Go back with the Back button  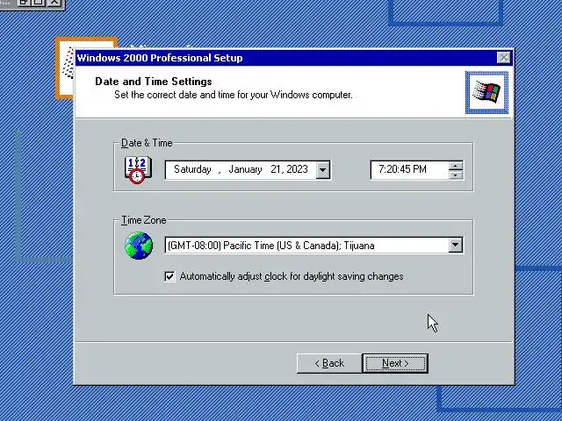329,363
